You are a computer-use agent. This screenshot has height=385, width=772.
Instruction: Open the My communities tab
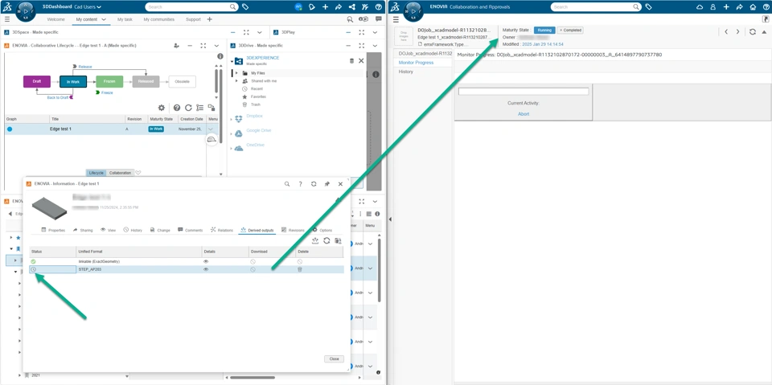(159, 19)
